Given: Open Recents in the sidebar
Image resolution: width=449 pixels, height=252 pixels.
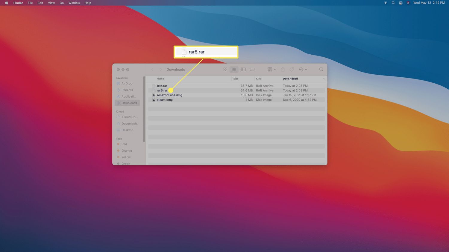Looking at the screenshot, I should click(x=127, y=90).
